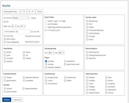Viewport: 129px width, 103px height.
Task: Select the Frauen filter tag
Action: point(39,11)
